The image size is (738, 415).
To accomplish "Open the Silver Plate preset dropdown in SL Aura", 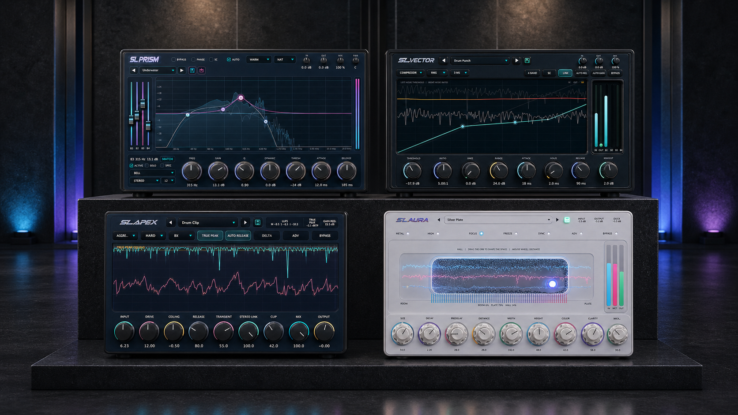I will (498, 220).
